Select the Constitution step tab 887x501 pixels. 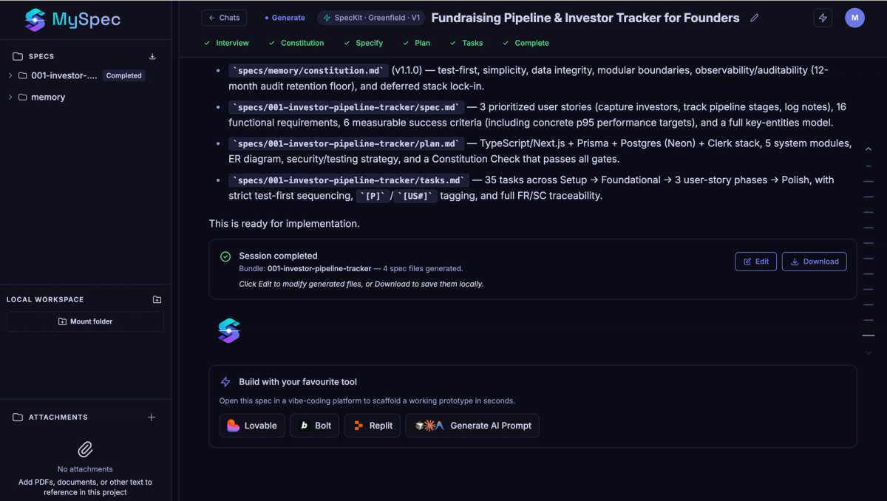point(296,43)
